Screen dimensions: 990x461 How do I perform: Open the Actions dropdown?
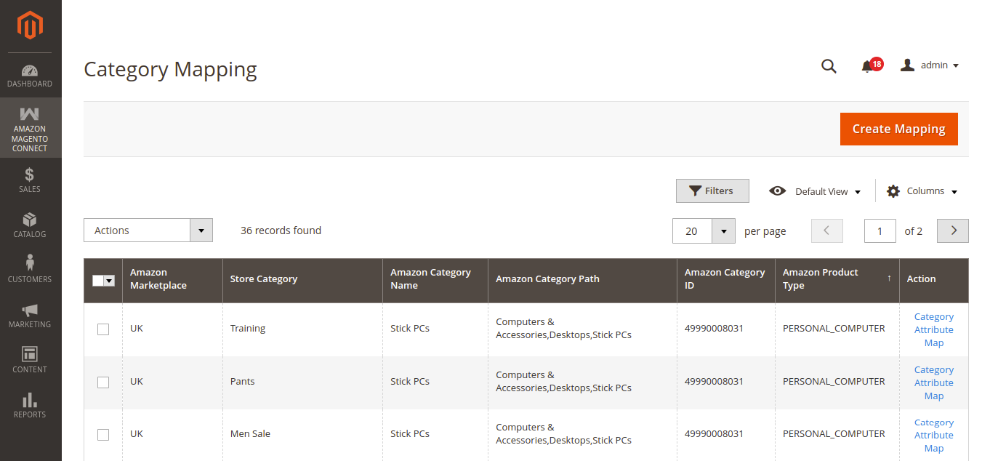pos(148,230)
